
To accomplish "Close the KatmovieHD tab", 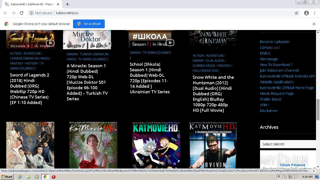I will pyautogui.click(x=58, y=4).
